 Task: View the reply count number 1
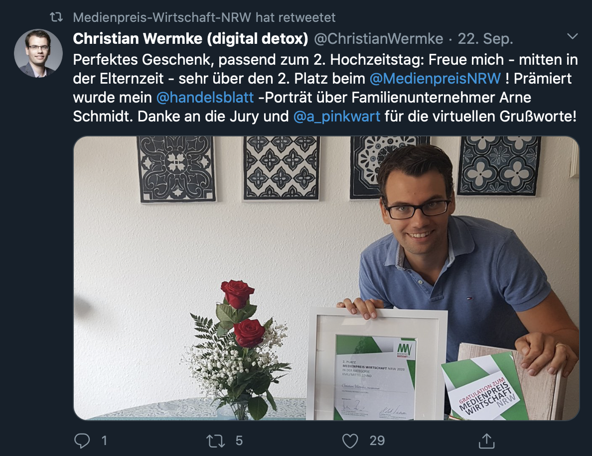pyautogui.click(x=104, y=441)
